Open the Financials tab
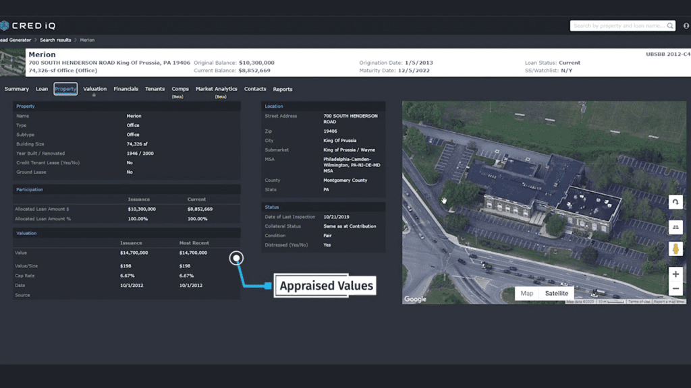The image size is (691, 388). 126,88
